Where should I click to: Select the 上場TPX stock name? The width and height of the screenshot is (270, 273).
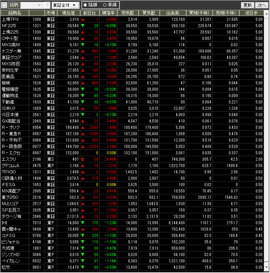point(10,19)
